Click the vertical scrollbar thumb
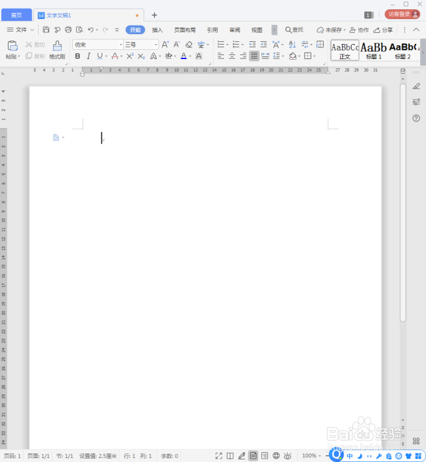Image resolution: width=426 pixels, height=462 pixels. 403,202
